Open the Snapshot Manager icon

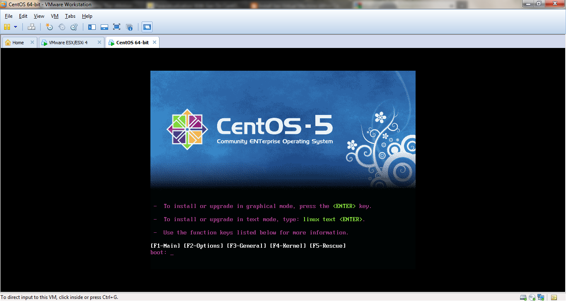[x=74, y=27]
